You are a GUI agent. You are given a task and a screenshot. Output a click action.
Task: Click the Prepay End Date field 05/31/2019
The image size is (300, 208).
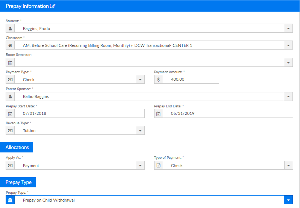pos(228,113)
